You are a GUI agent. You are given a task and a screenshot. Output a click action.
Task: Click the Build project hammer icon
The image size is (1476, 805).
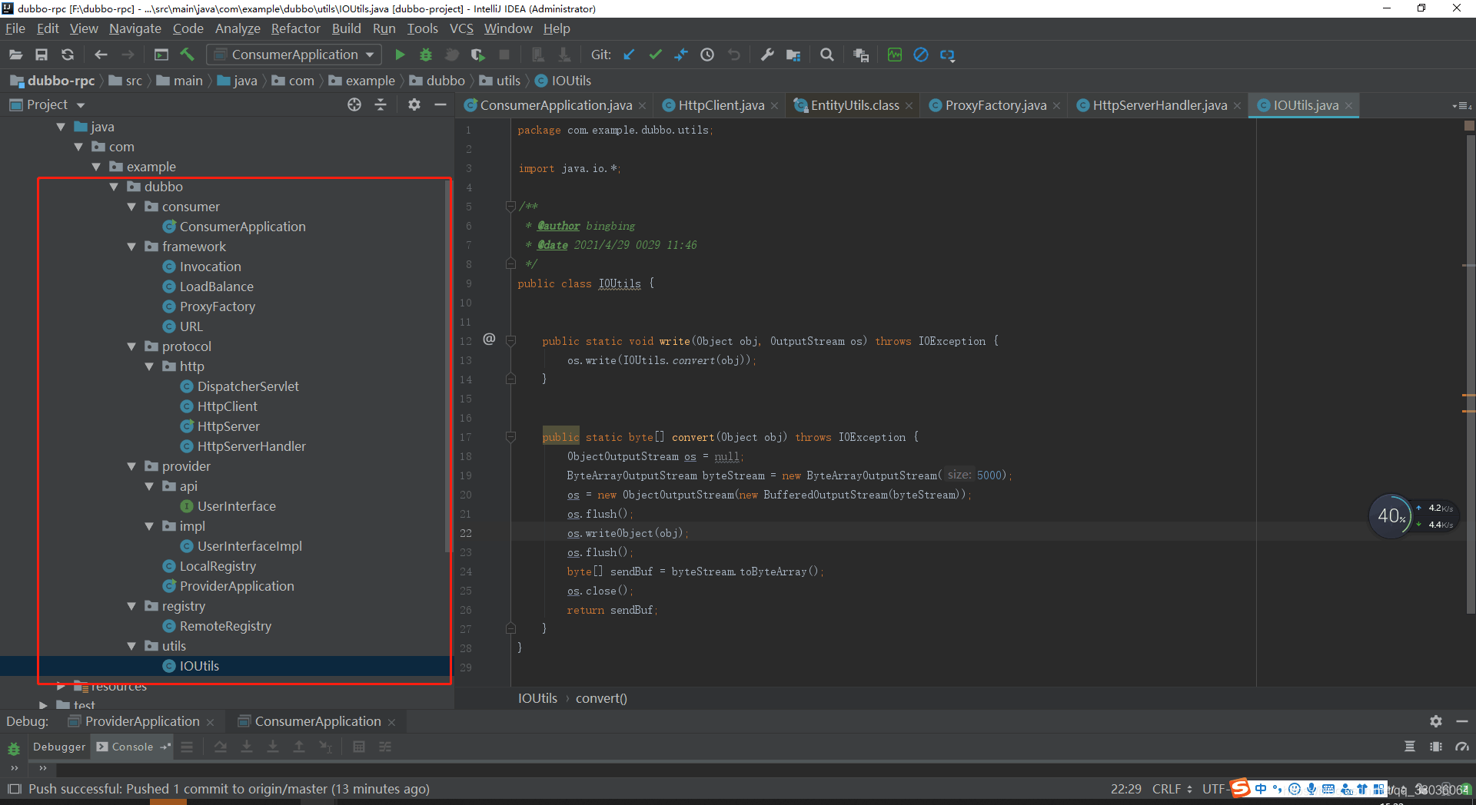[187, 55]
